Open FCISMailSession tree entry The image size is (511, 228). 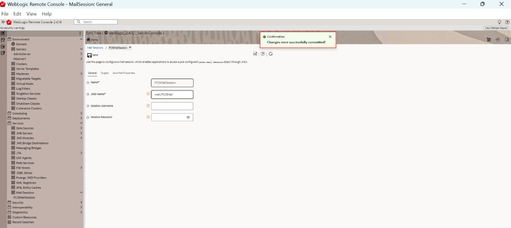tap(24, 198)
